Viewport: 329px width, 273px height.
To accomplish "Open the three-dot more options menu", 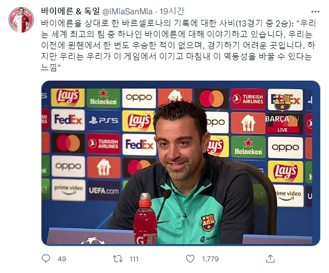I will tap(315, 12).
